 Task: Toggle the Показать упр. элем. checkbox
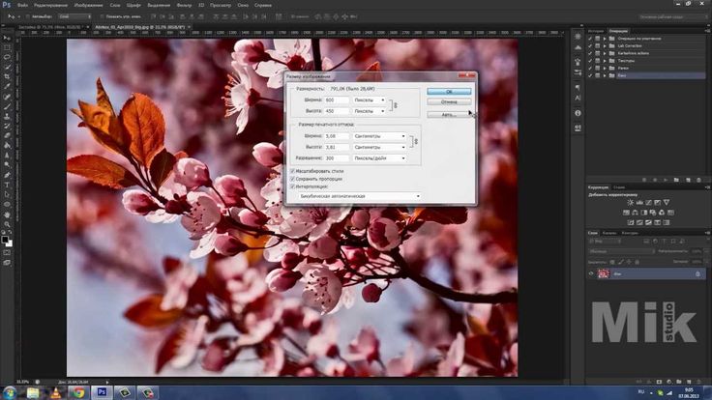(x=102, y=16)
